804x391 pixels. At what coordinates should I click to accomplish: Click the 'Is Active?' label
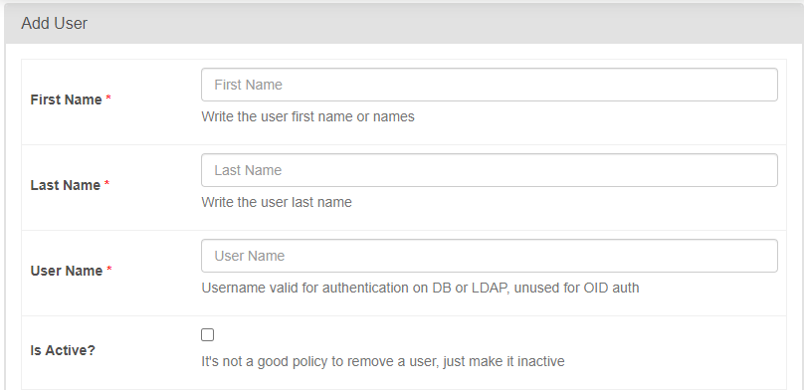click(63, 350)
